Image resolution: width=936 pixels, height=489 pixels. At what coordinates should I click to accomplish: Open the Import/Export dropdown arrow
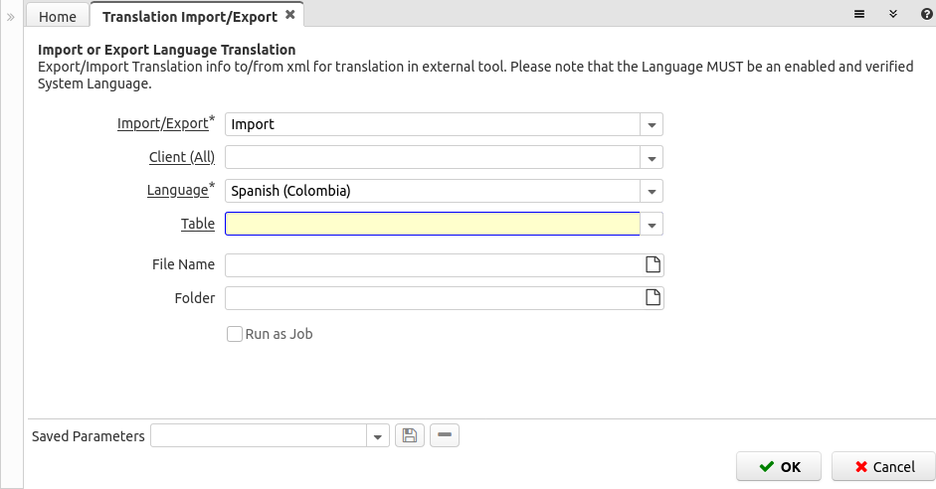click(x=652, y=124)
